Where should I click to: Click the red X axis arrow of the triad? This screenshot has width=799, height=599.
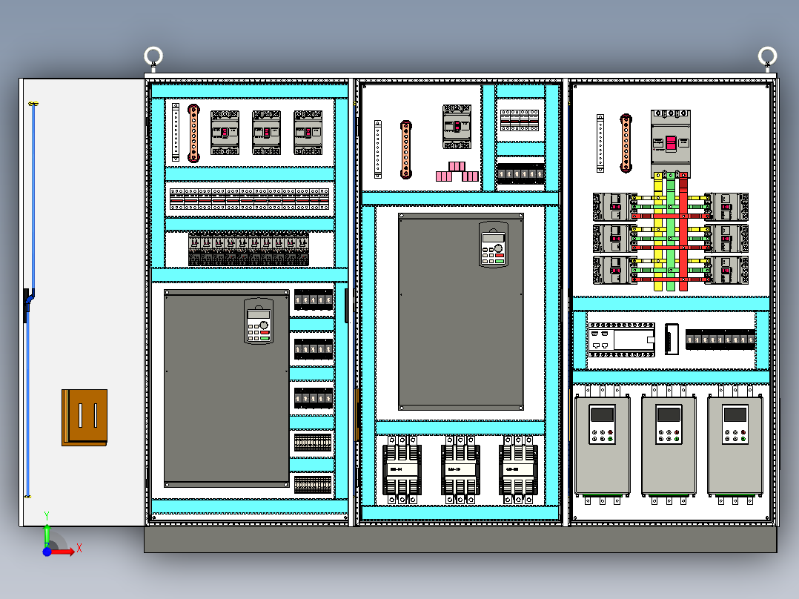coord(64,551)
